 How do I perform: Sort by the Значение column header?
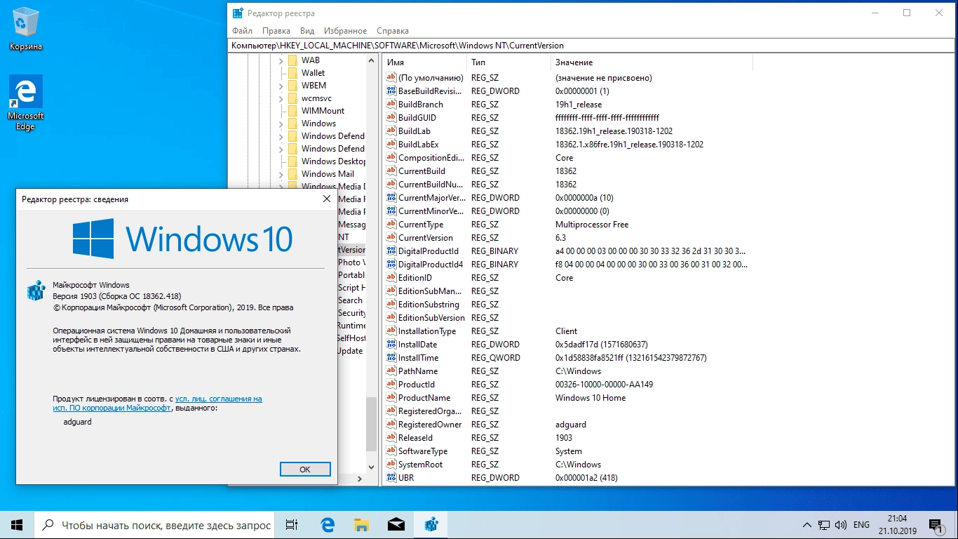pos(652,62)
